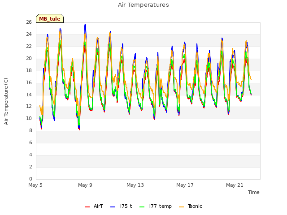Toggle the li77_temp legend entry
Image resolution: width=287 pixels, height=215 pixels.
click(x=156, y=206)
